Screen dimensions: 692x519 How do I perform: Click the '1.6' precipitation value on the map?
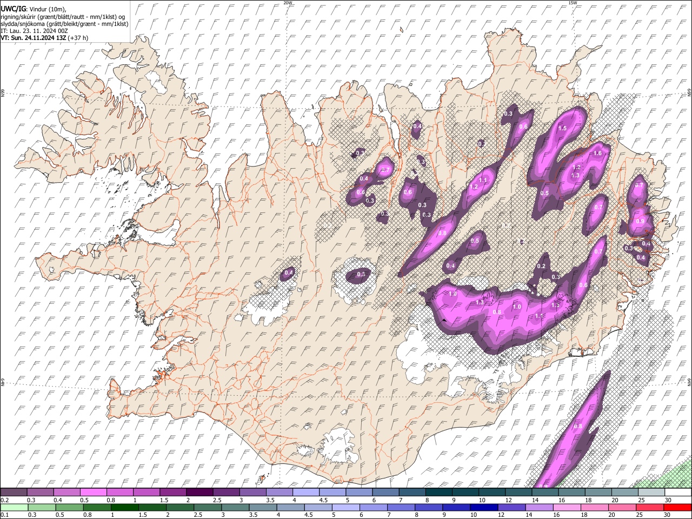click(x=597, y=154)
